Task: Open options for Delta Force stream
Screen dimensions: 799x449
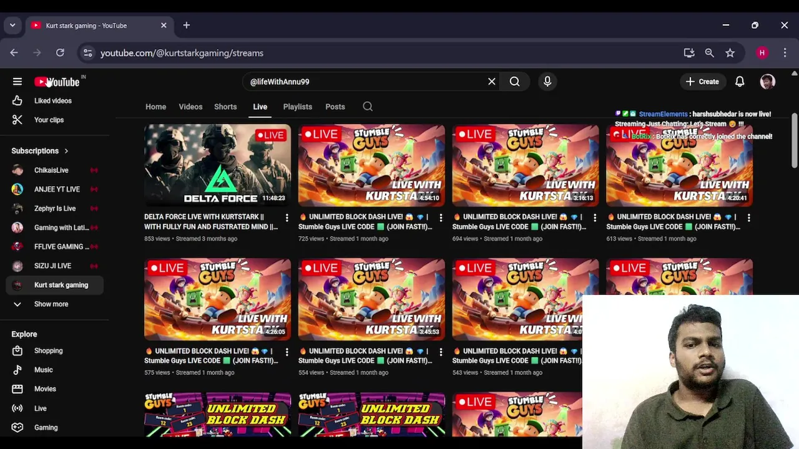Action: (x=287, y=218)
